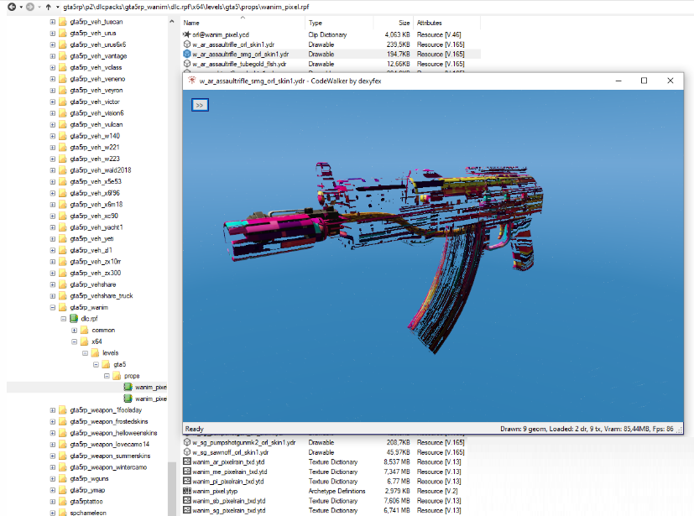The width and height of the screenshot is (694, 516).
Task: Sort the file list by Attributes column
Action: 447,23
